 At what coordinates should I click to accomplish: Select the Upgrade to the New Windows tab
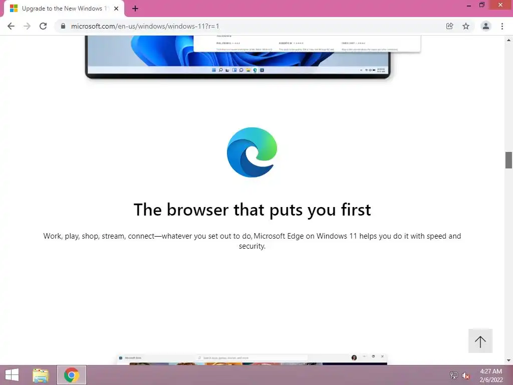coord(64,9)
